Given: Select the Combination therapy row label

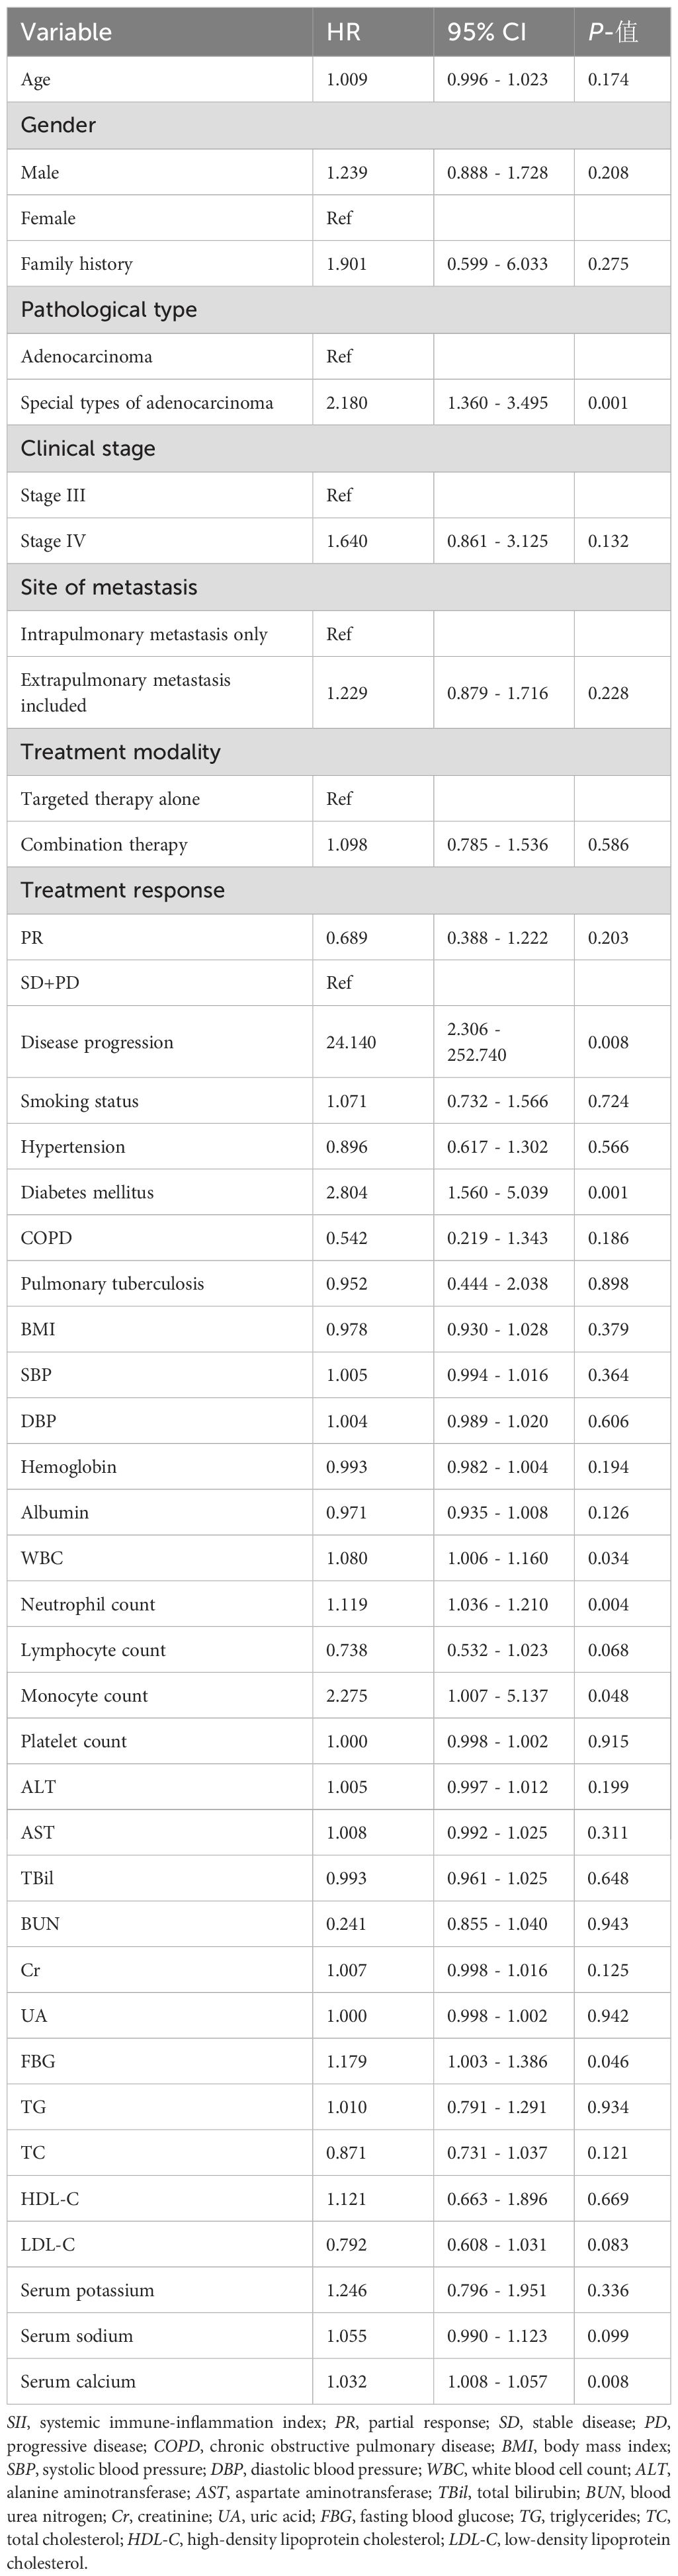Looking at the screenshot, I should pyautogui.click(x=104, y=845).
